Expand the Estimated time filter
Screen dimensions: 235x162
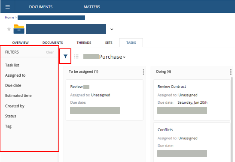click(18, 96)
